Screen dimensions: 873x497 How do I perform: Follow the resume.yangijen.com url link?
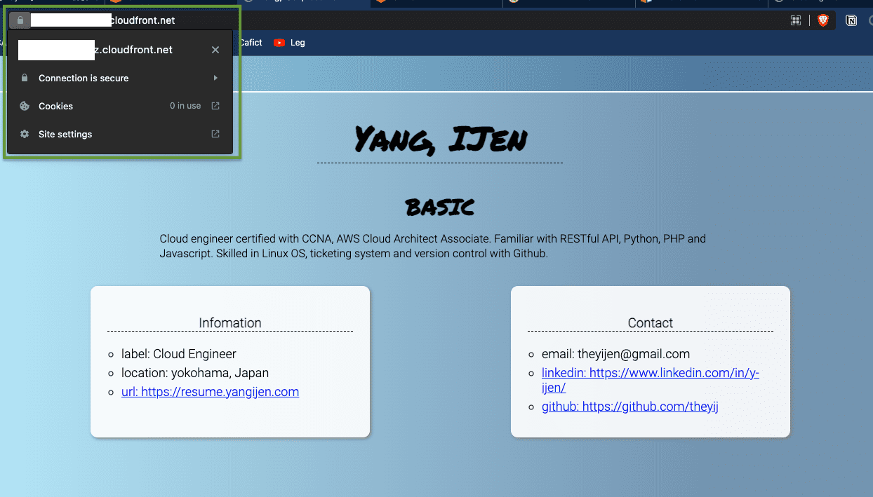coord(210,392)
